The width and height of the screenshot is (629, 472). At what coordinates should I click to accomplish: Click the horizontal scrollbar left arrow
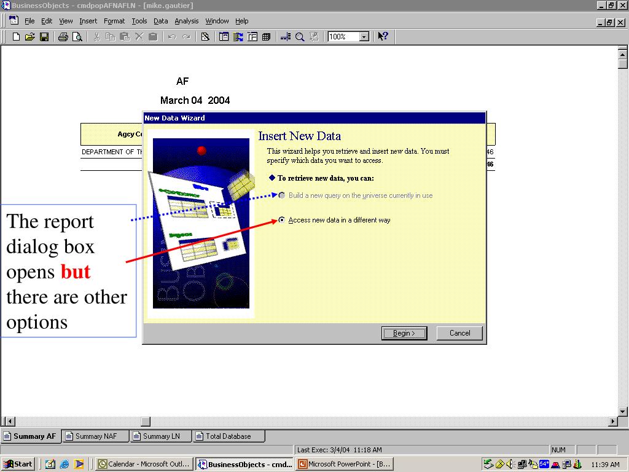[x=10, y=422]
